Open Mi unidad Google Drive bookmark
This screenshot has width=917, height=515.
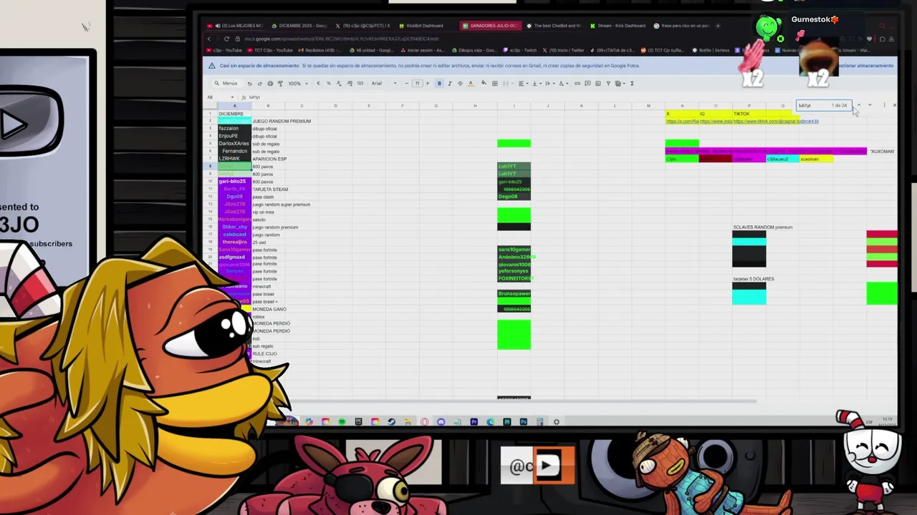pyautogui.click(x=372, y=50)
